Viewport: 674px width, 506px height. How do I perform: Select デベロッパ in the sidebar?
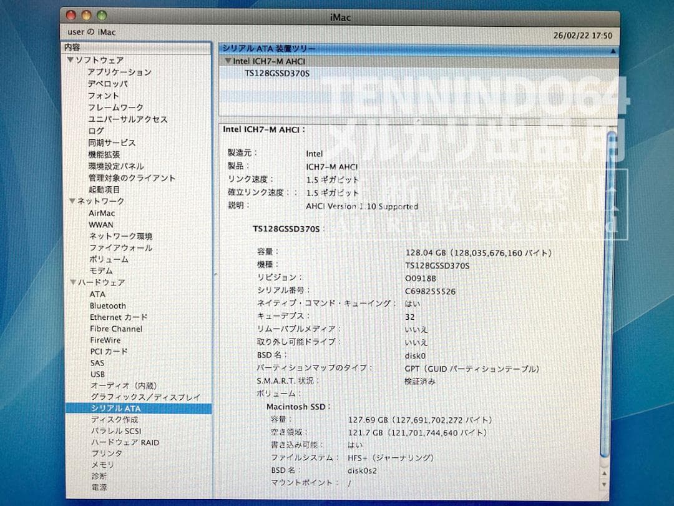pyautogui.click(x=107, y=84)
